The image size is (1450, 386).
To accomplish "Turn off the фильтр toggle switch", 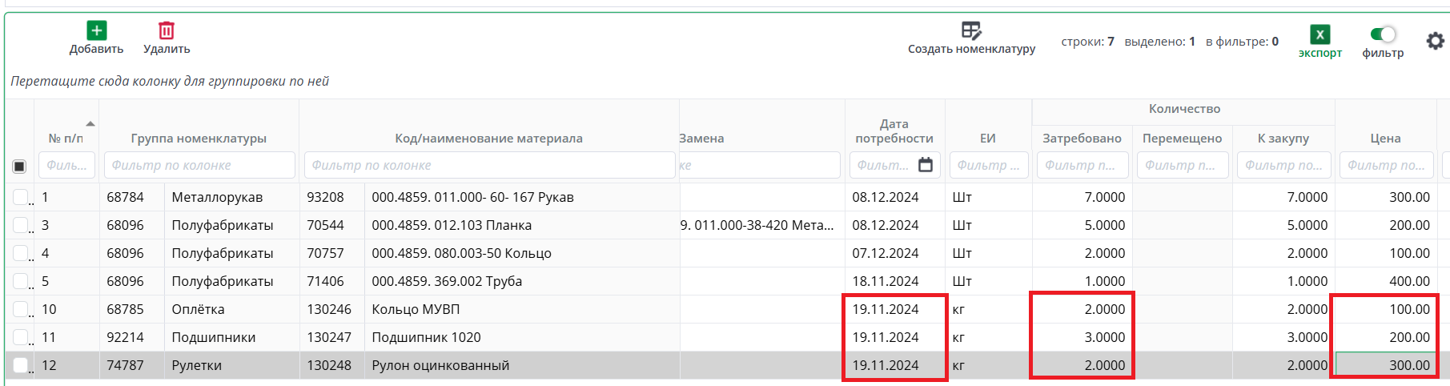I will pos(1383,34).
